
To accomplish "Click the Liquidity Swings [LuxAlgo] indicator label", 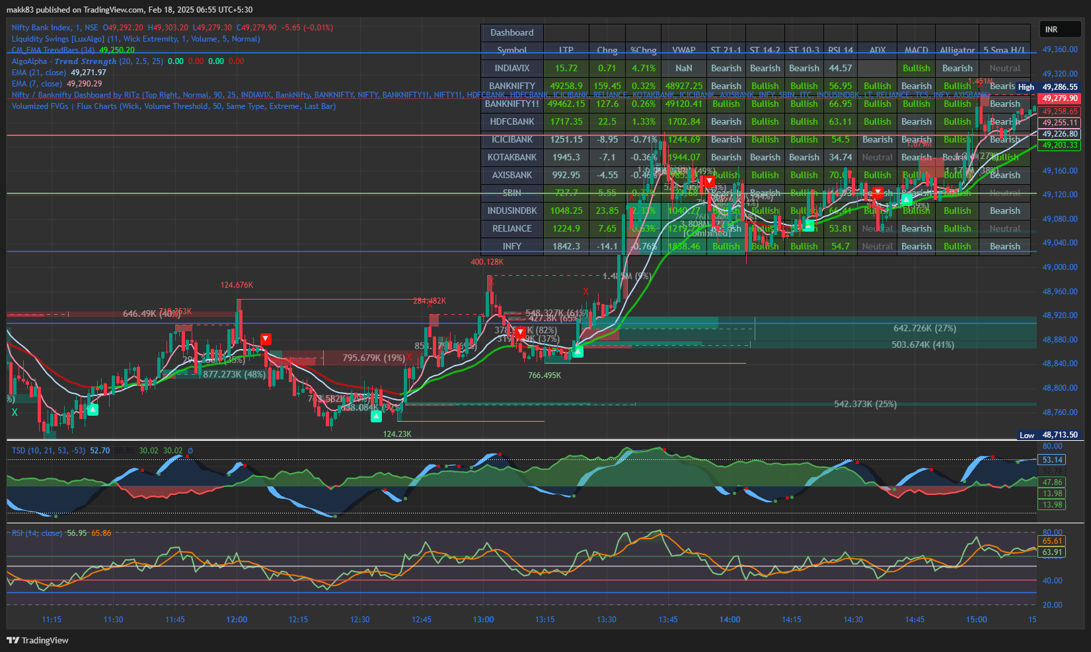I will click(x=58, y=39).
